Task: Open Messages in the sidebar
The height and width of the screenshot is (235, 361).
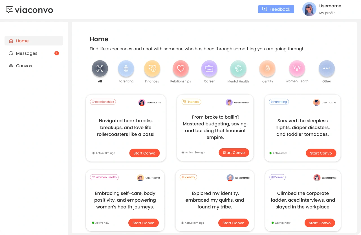Action: pos(27,53)
